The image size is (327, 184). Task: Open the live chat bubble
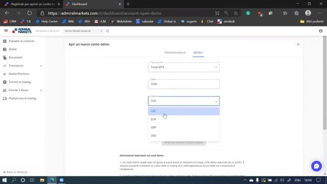[316, 166]
